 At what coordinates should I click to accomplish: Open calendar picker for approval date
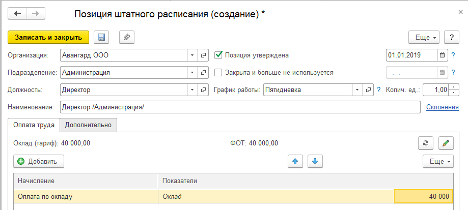coord(442,54)
